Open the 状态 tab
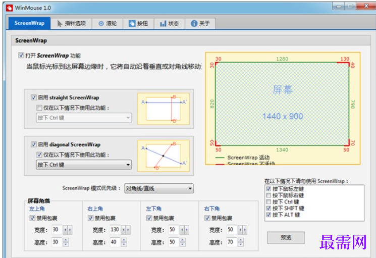Viewport: 376px width, 258px height. pyautogui.click(x=170, y=24)
